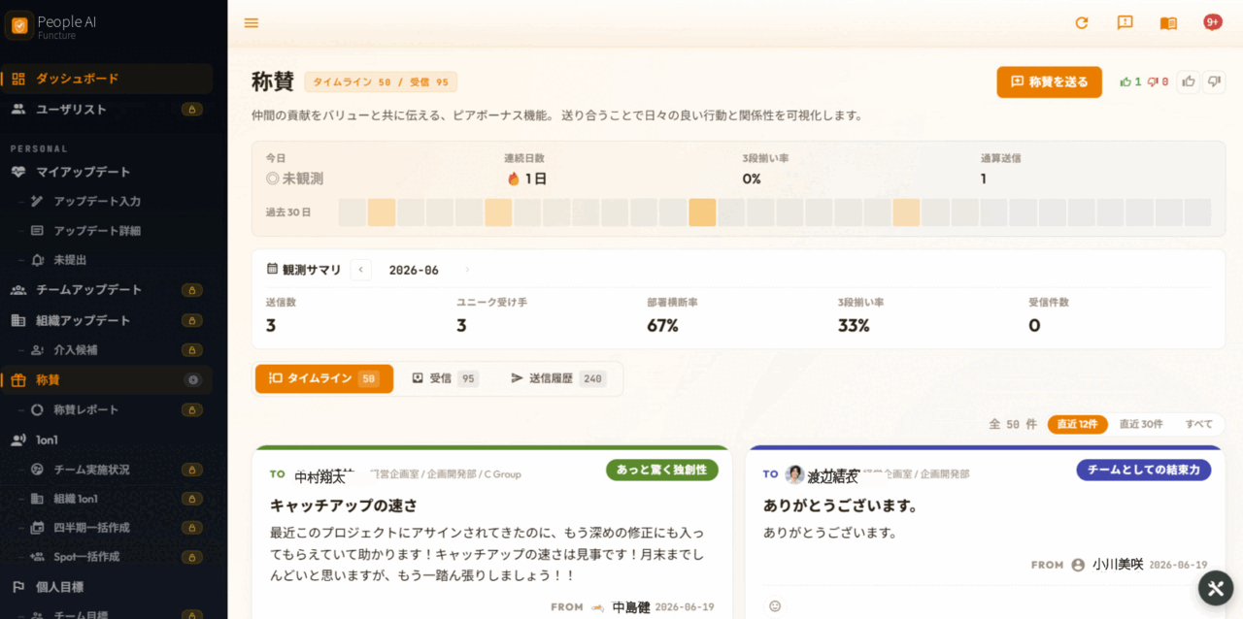Open 1on1 section in sidebar

point(107,440)
